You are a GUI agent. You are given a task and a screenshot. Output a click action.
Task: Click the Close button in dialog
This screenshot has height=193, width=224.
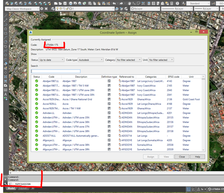(x=182, y=157)
